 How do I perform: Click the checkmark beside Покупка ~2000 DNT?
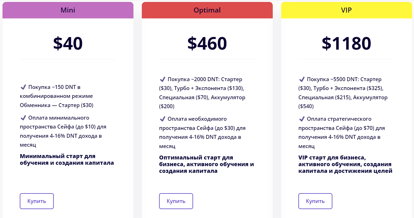pos(163,79)
